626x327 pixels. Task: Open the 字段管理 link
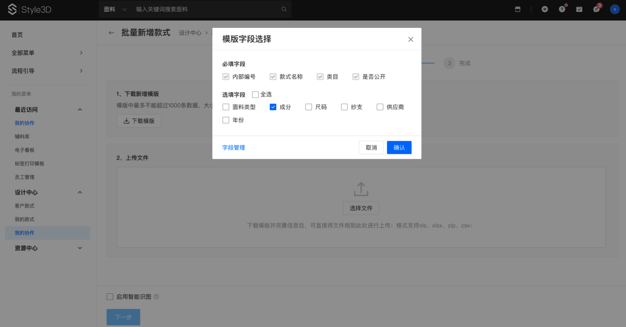pyautogui.click(x=234, y=148)
